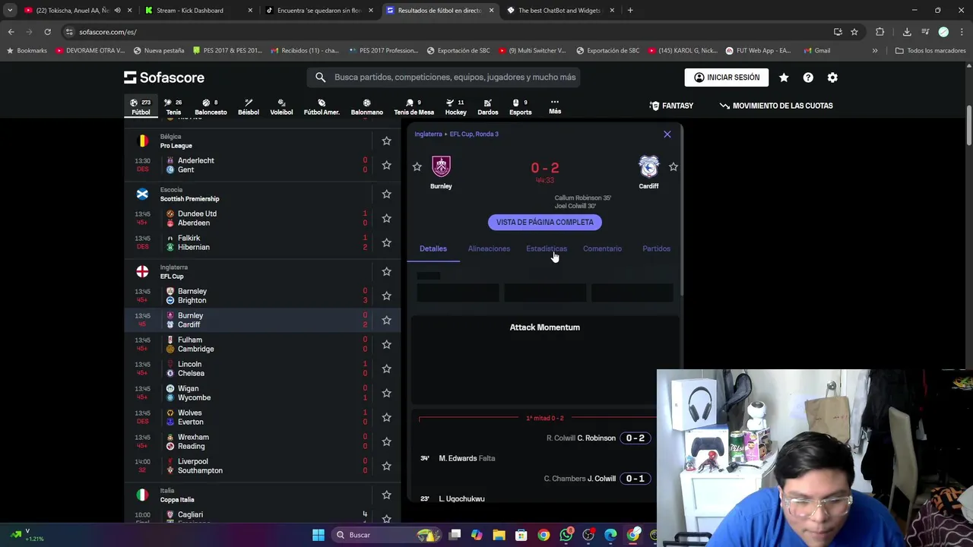Click the Burnley crest in detail panel
The height and width of the screenshot is (547, 973).
pos(441,166)
